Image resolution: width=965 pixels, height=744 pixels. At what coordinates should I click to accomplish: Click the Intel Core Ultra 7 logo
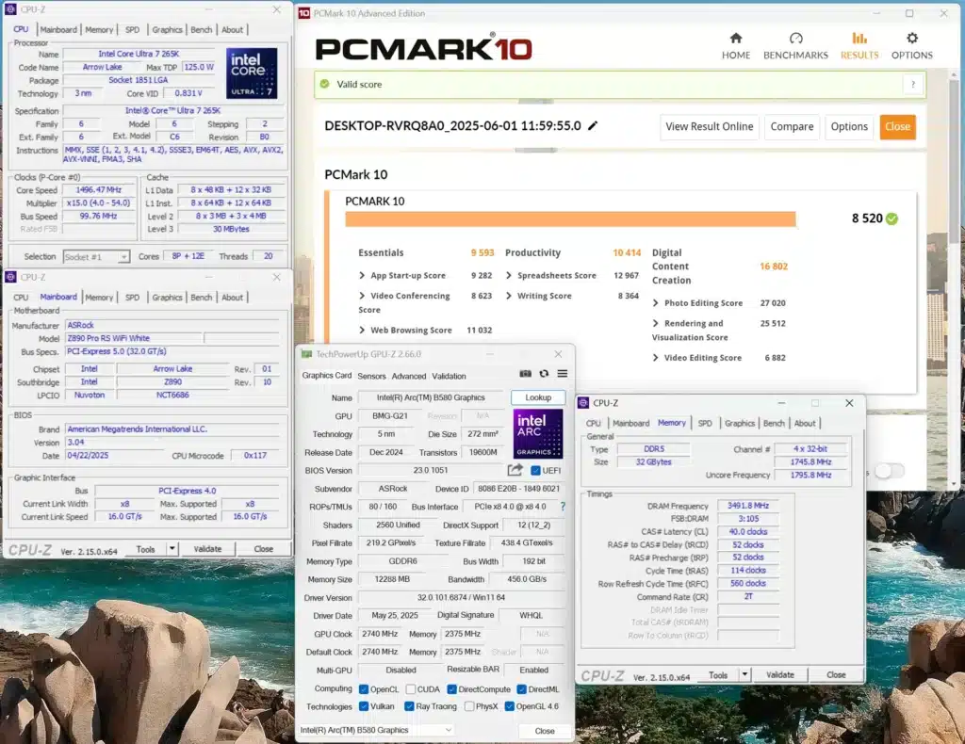[251, 73]
